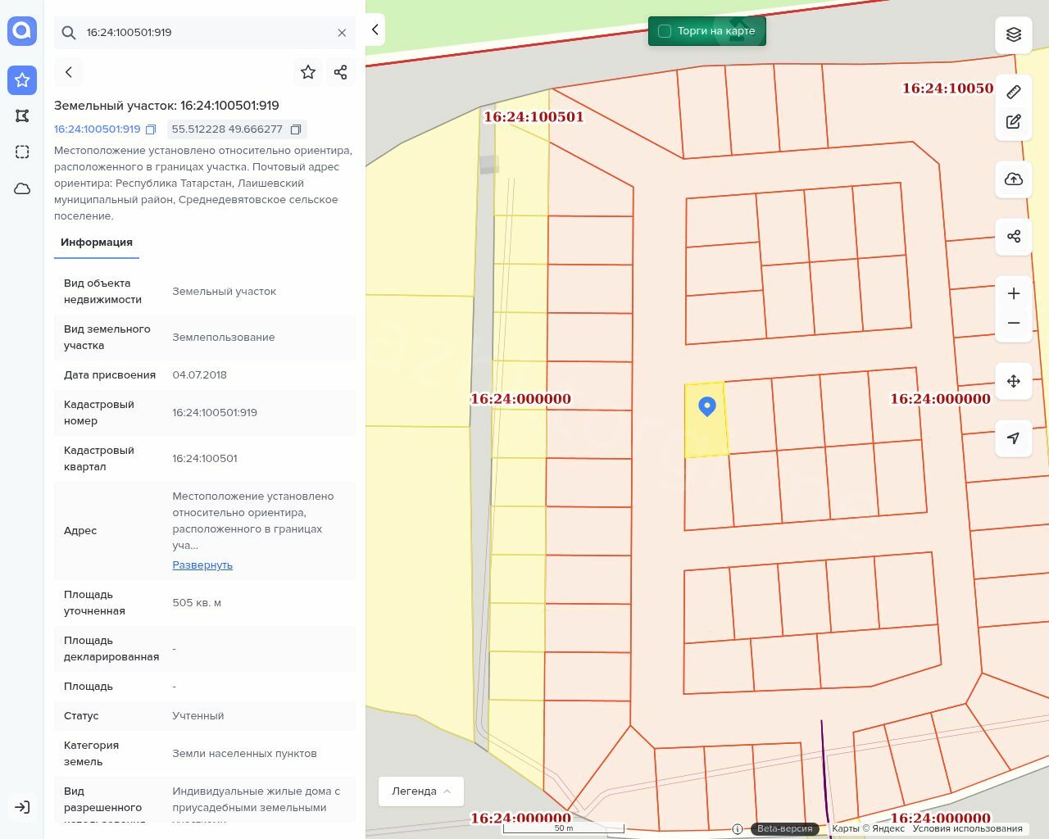Enable the Торги на карте checkbox
1049x839 pixels.
(665, 31)
